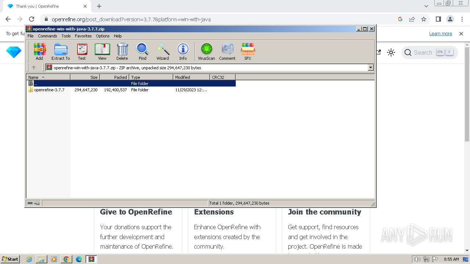This screenshot has width=470, height=264.
Task: Launch the Wizard tool
Action: [x=163, y=51]
